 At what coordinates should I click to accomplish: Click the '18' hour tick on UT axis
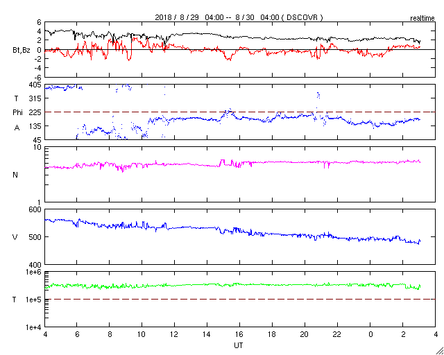coord(272,334)
